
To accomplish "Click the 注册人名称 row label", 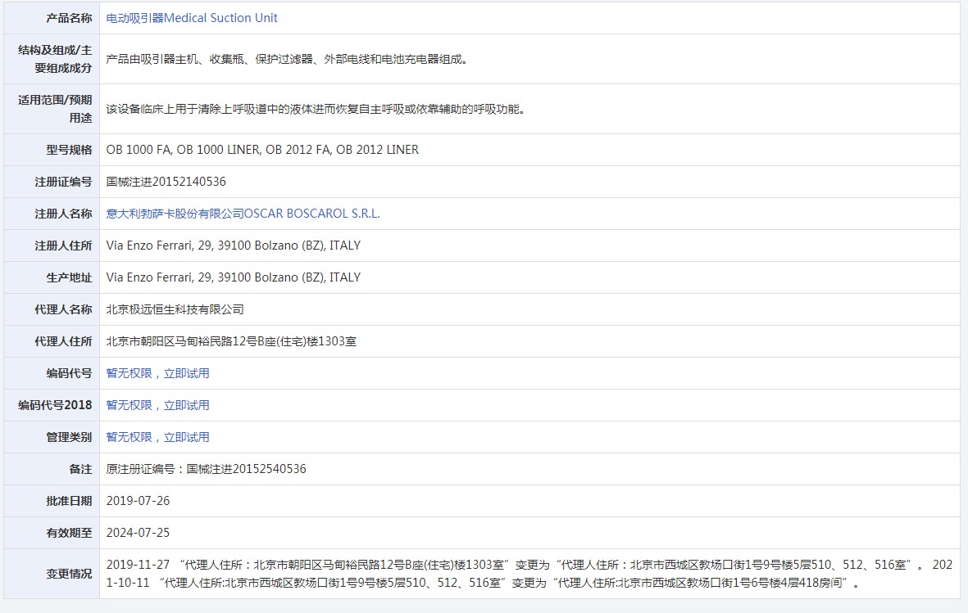I will [64, 214].
